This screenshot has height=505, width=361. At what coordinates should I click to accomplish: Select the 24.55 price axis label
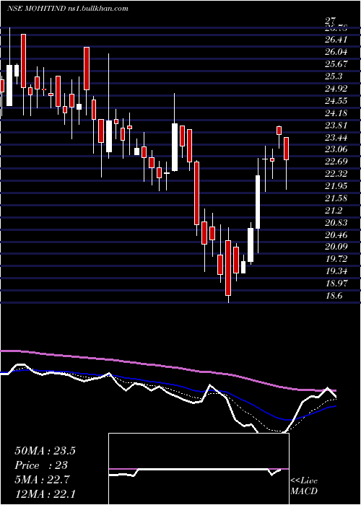pyautogui.click(x=336, y=101)
